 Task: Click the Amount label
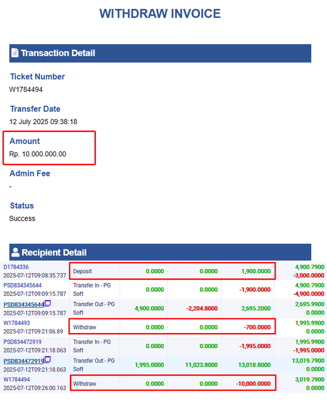tap(25, 141)
